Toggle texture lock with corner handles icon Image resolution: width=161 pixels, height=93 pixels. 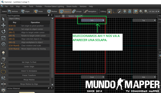[146, 11]
